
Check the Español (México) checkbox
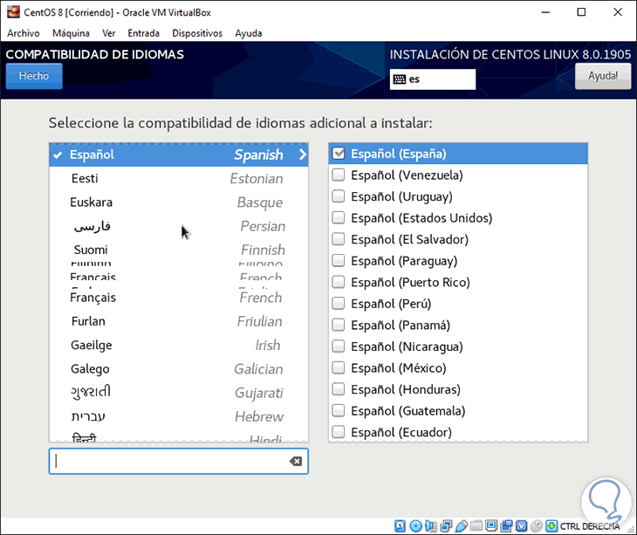338,367
